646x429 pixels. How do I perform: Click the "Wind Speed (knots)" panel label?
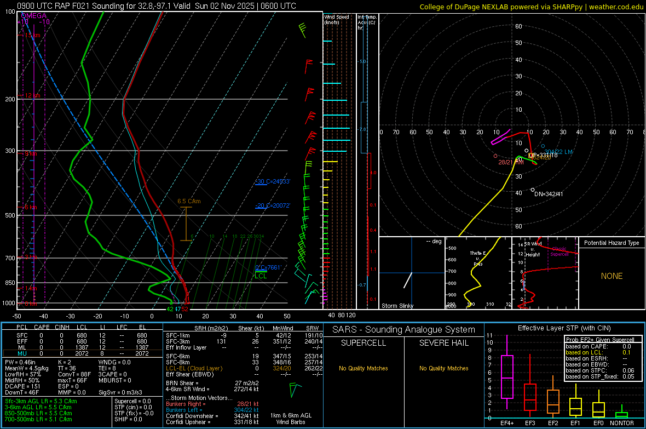[337, 19]
